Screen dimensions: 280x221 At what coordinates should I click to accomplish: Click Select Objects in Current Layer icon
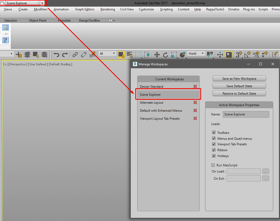36,55
